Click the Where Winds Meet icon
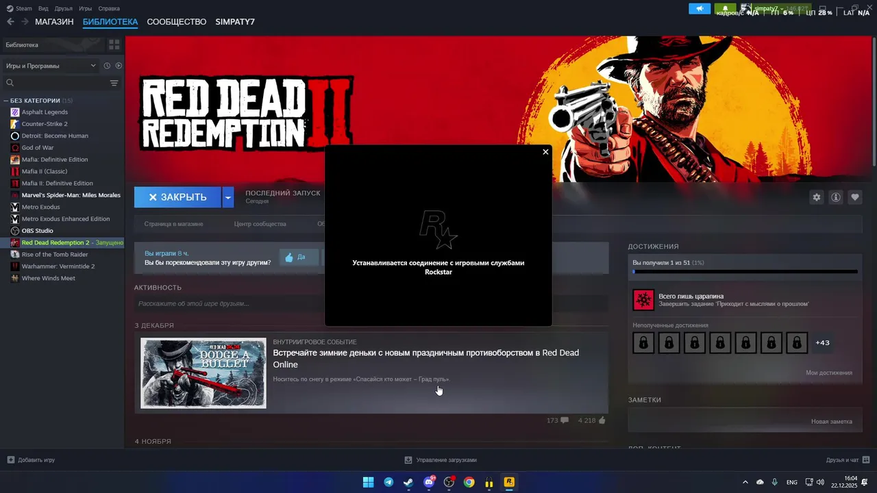 [x=15, y=278]
